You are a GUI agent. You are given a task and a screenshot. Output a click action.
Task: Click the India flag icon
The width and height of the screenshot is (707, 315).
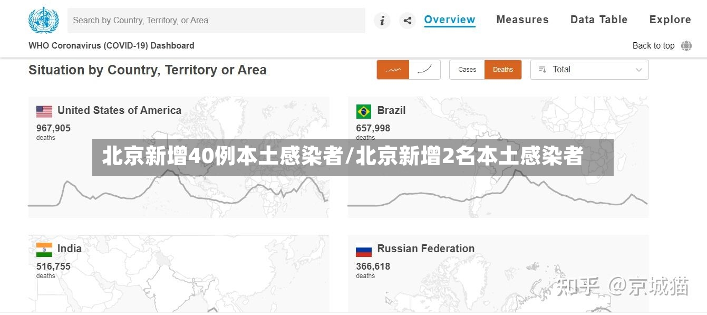click(x=44, y=250)
